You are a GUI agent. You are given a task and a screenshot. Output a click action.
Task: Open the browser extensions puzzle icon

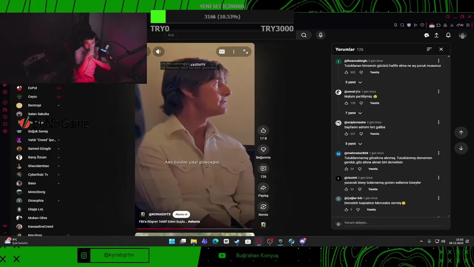438,25
